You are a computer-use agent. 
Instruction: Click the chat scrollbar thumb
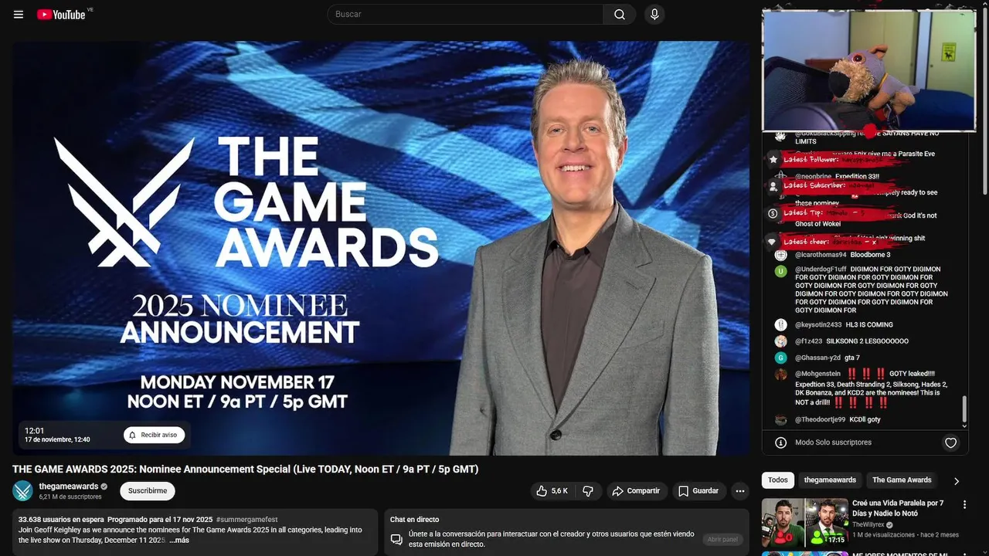coord(964,408)
